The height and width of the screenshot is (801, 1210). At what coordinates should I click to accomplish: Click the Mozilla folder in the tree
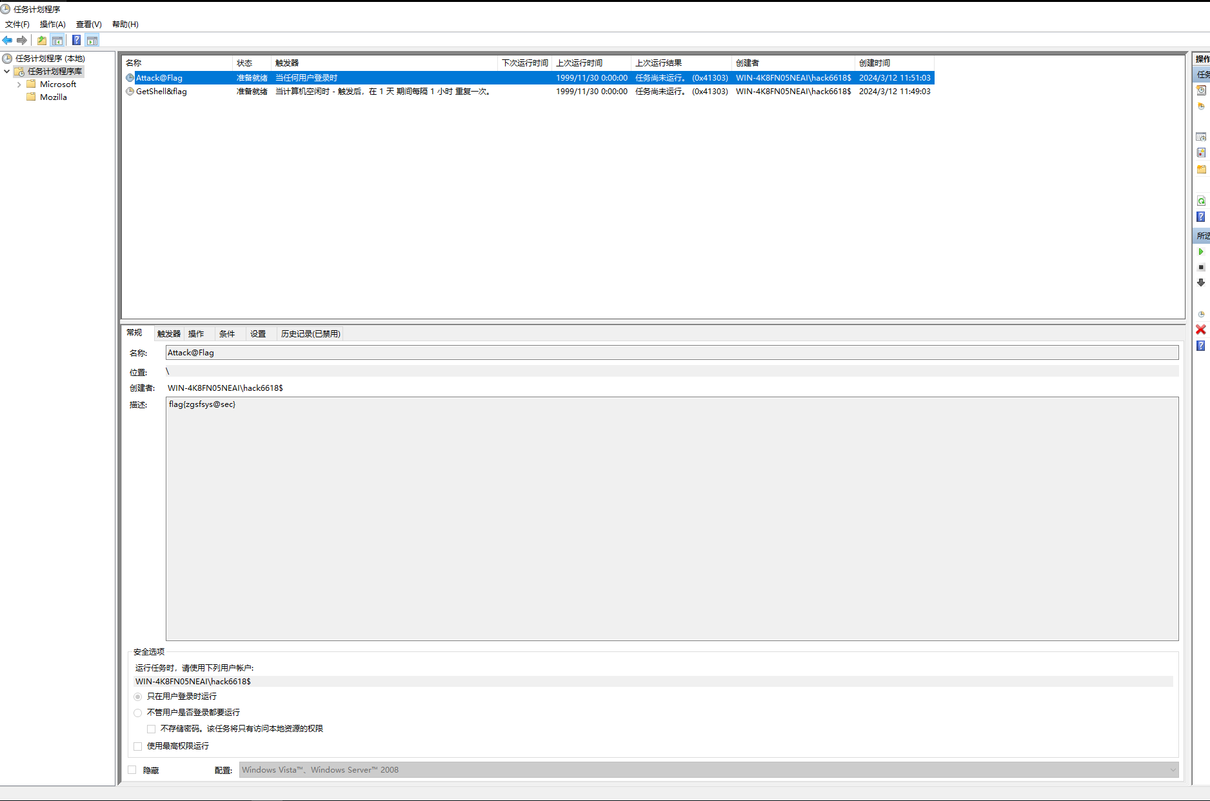(53, 97)
